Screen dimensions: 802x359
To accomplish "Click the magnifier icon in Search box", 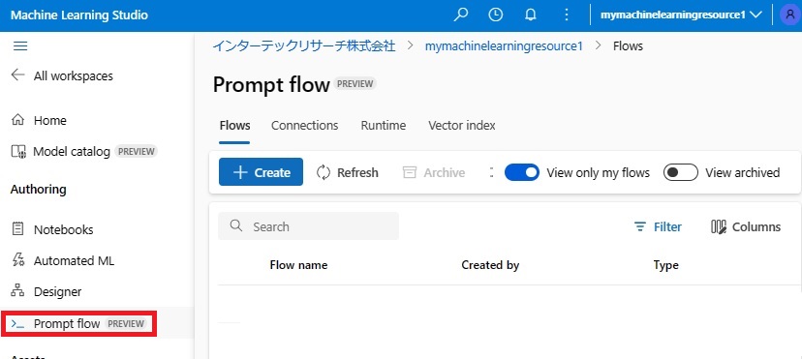I will (235, 225).
